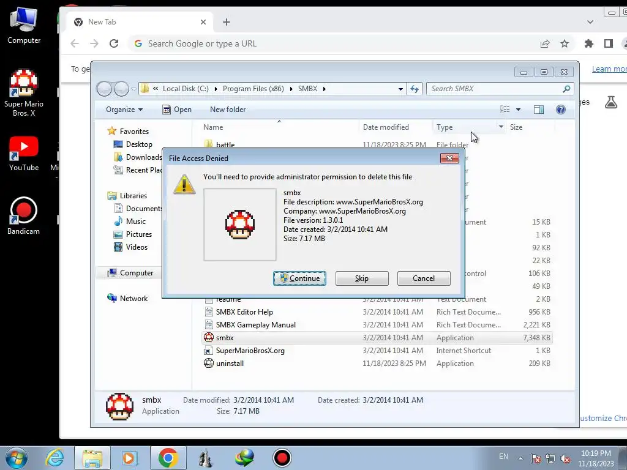Open Pictures library in sidebar
Image resolution: width=627 pixels, height=470 pixels.
[139, 234]
